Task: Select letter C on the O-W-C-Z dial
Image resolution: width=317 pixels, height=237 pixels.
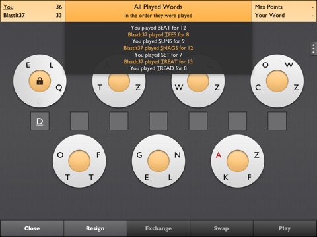Action: coord(258,88)
